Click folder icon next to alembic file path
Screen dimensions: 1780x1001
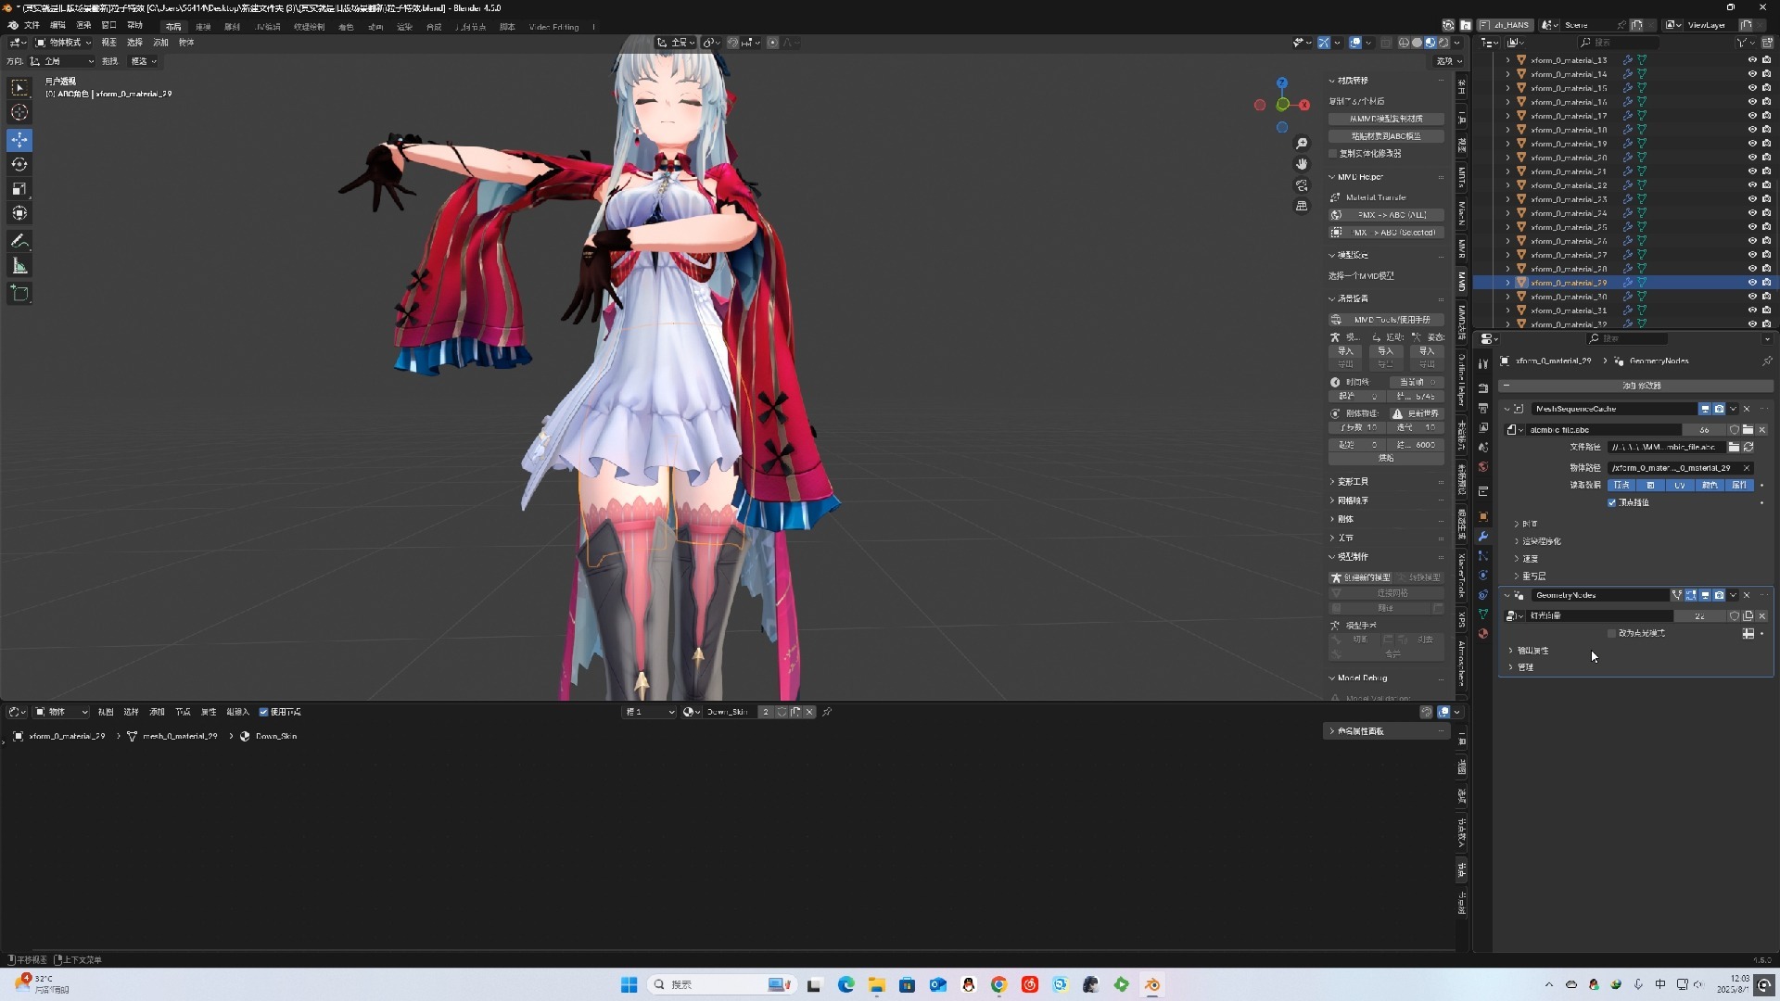coord(1734,447)
